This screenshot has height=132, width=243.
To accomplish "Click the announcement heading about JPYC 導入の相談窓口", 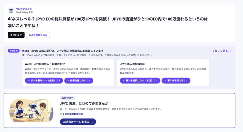I will (x=63, y=51).
